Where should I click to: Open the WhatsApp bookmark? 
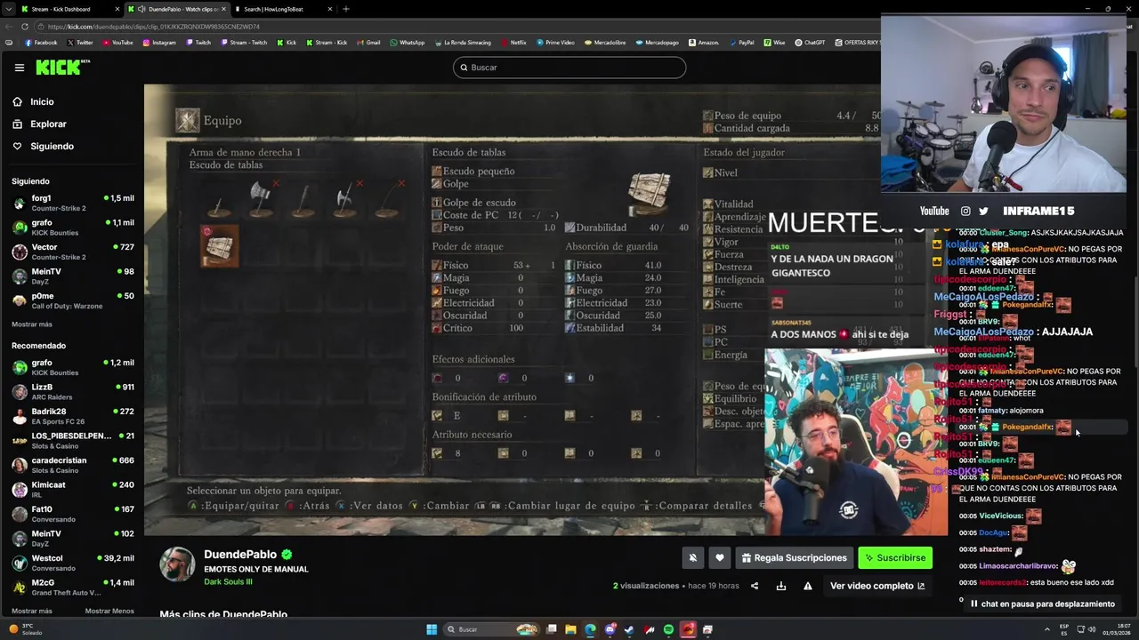tap(408, 43)
